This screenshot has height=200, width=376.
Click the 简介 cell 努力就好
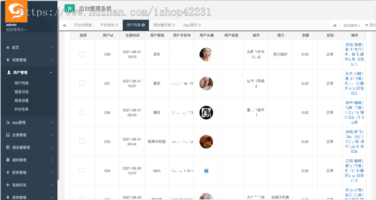click(x=280, y=54)
